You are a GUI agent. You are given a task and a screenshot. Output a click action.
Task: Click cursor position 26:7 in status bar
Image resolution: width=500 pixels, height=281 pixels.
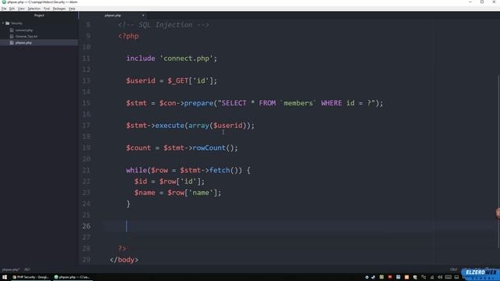27,269
